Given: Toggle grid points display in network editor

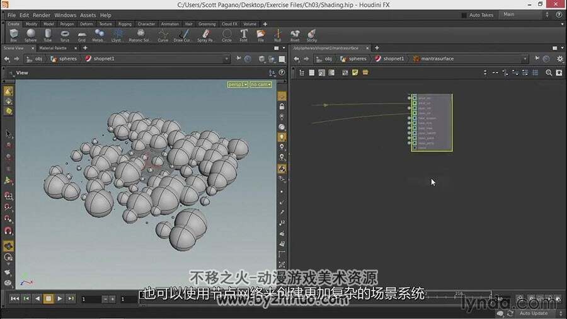Looking at the screenshot, I should click(535, 72).
